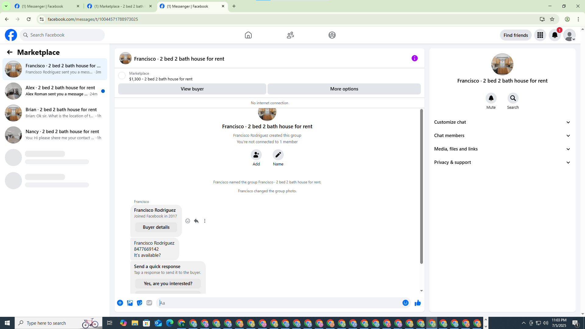The image size is (585, 329).
Task: Expand Privacy & support section
Action: point(502,162)
